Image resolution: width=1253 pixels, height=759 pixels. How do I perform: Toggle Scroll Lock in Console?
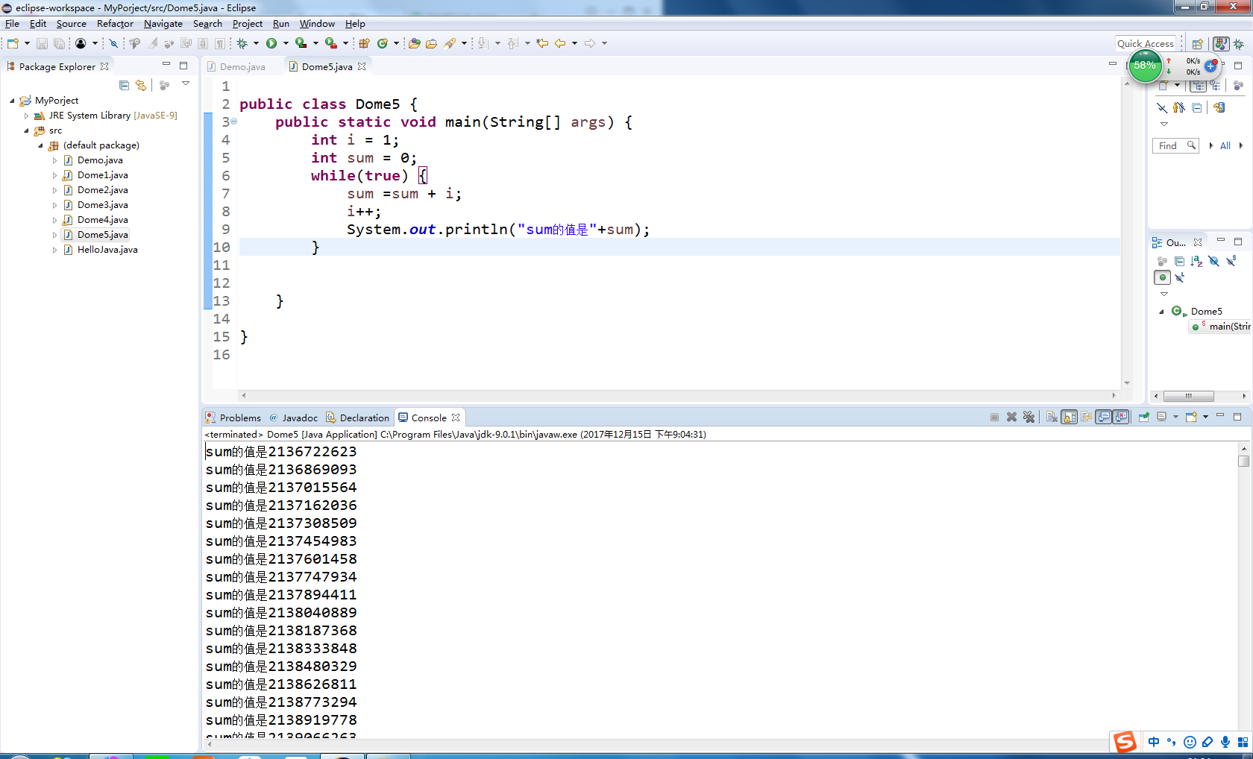tap(1070, 417)
